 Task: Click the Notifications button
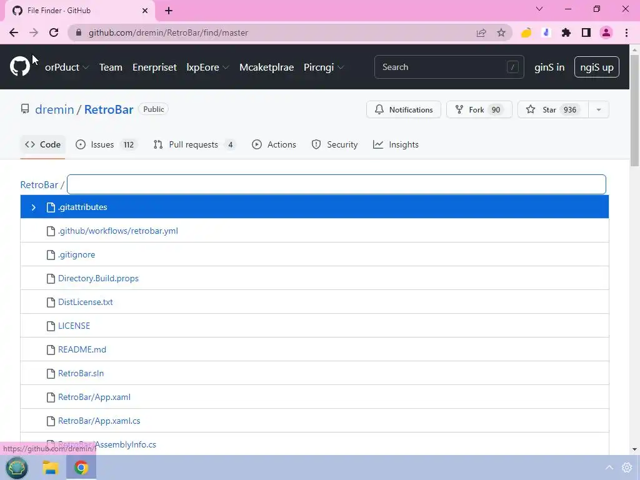(x=404, y=109)
